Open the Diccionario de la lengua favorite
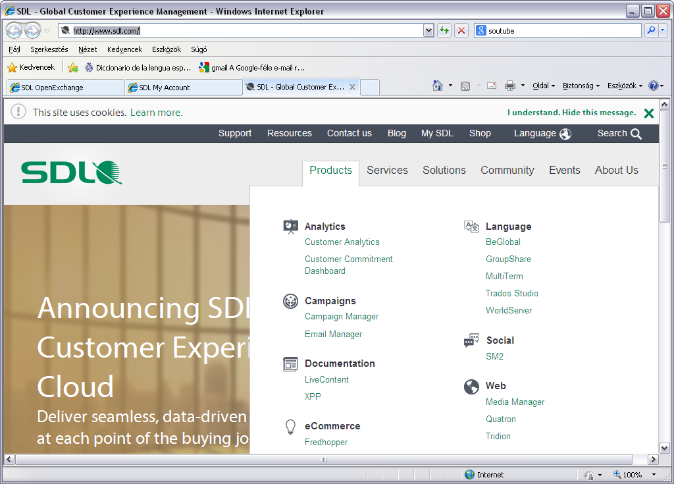674x484 pixels. (x=138, y=68)
